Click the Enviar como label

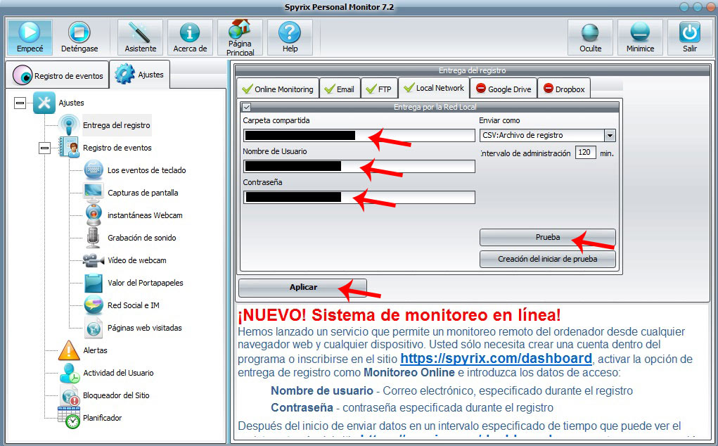(499, 120)
